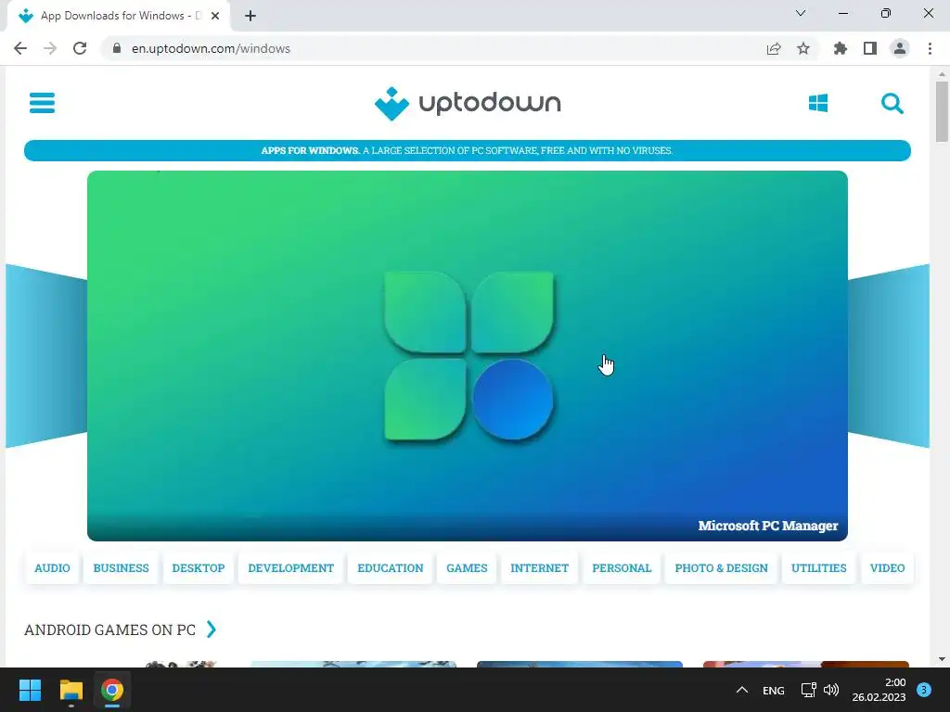Open the Utilities category
This screenshot has width=950, height=712.
click(818, 568)
